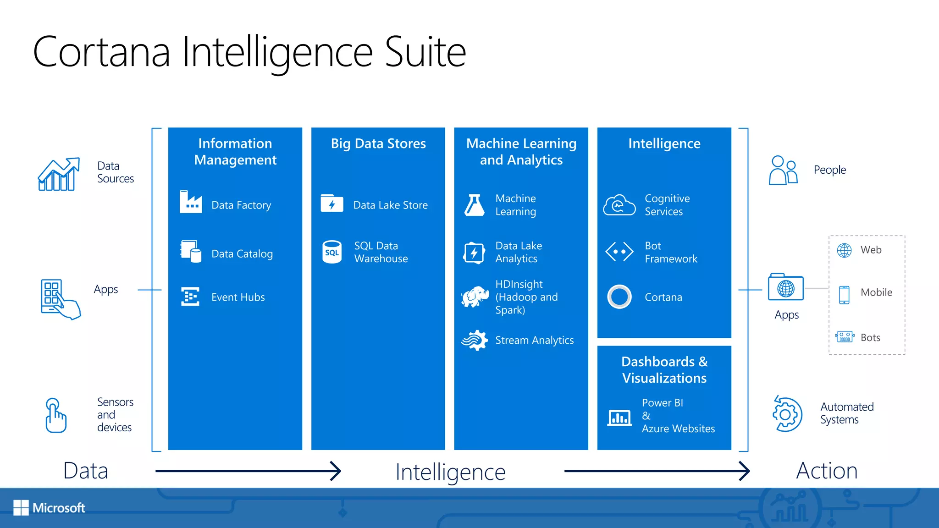Image resolution: width=939 pixels, height=528 pixels.
Task: Click the 'Sensors and devices' label
Action: (115, 414)
